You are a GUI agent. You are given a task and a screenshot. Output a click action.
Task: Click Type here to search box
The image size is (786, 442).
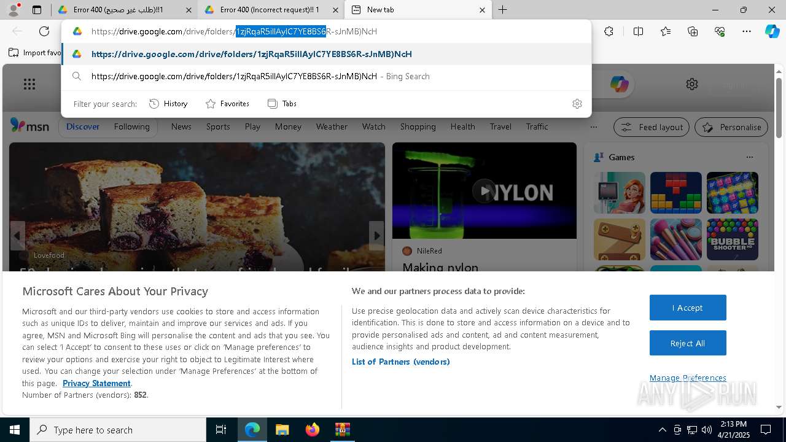tap(118, 430)
